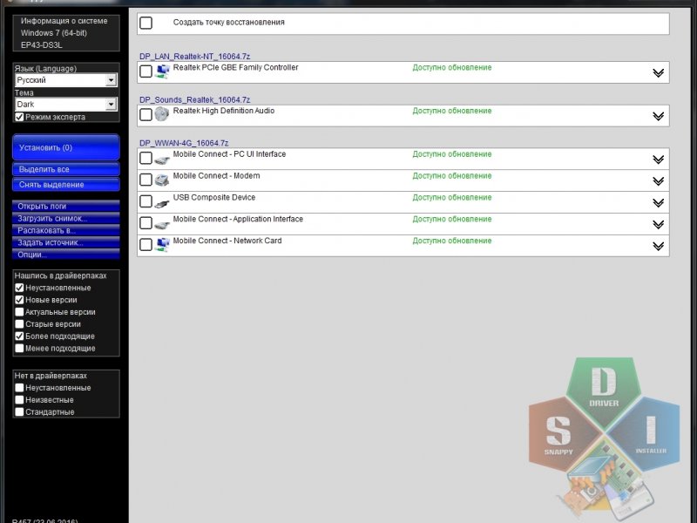Image resolution: width=697 pixels, height=523 pixels.
Task: Check the Mobile Connect - Modem driver box
Action: coord(145,180)
